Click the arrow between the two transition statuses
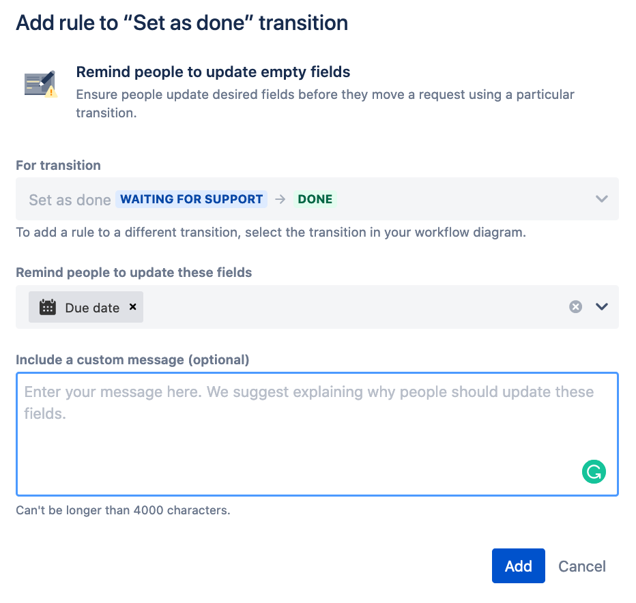 280,198
